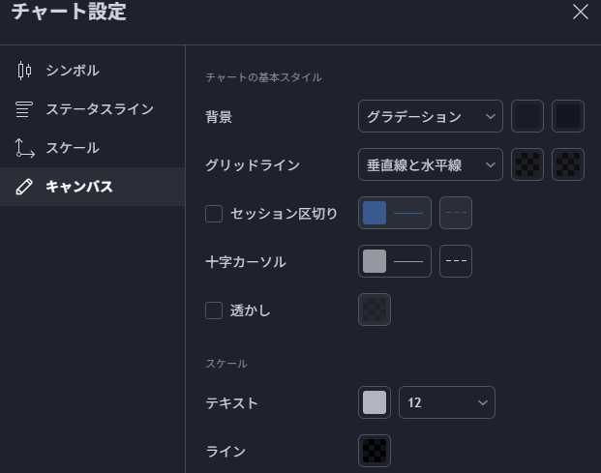
Task: Expand the グリッドライン 垂直線と水平線 dropdown
Action: (430, 165)
